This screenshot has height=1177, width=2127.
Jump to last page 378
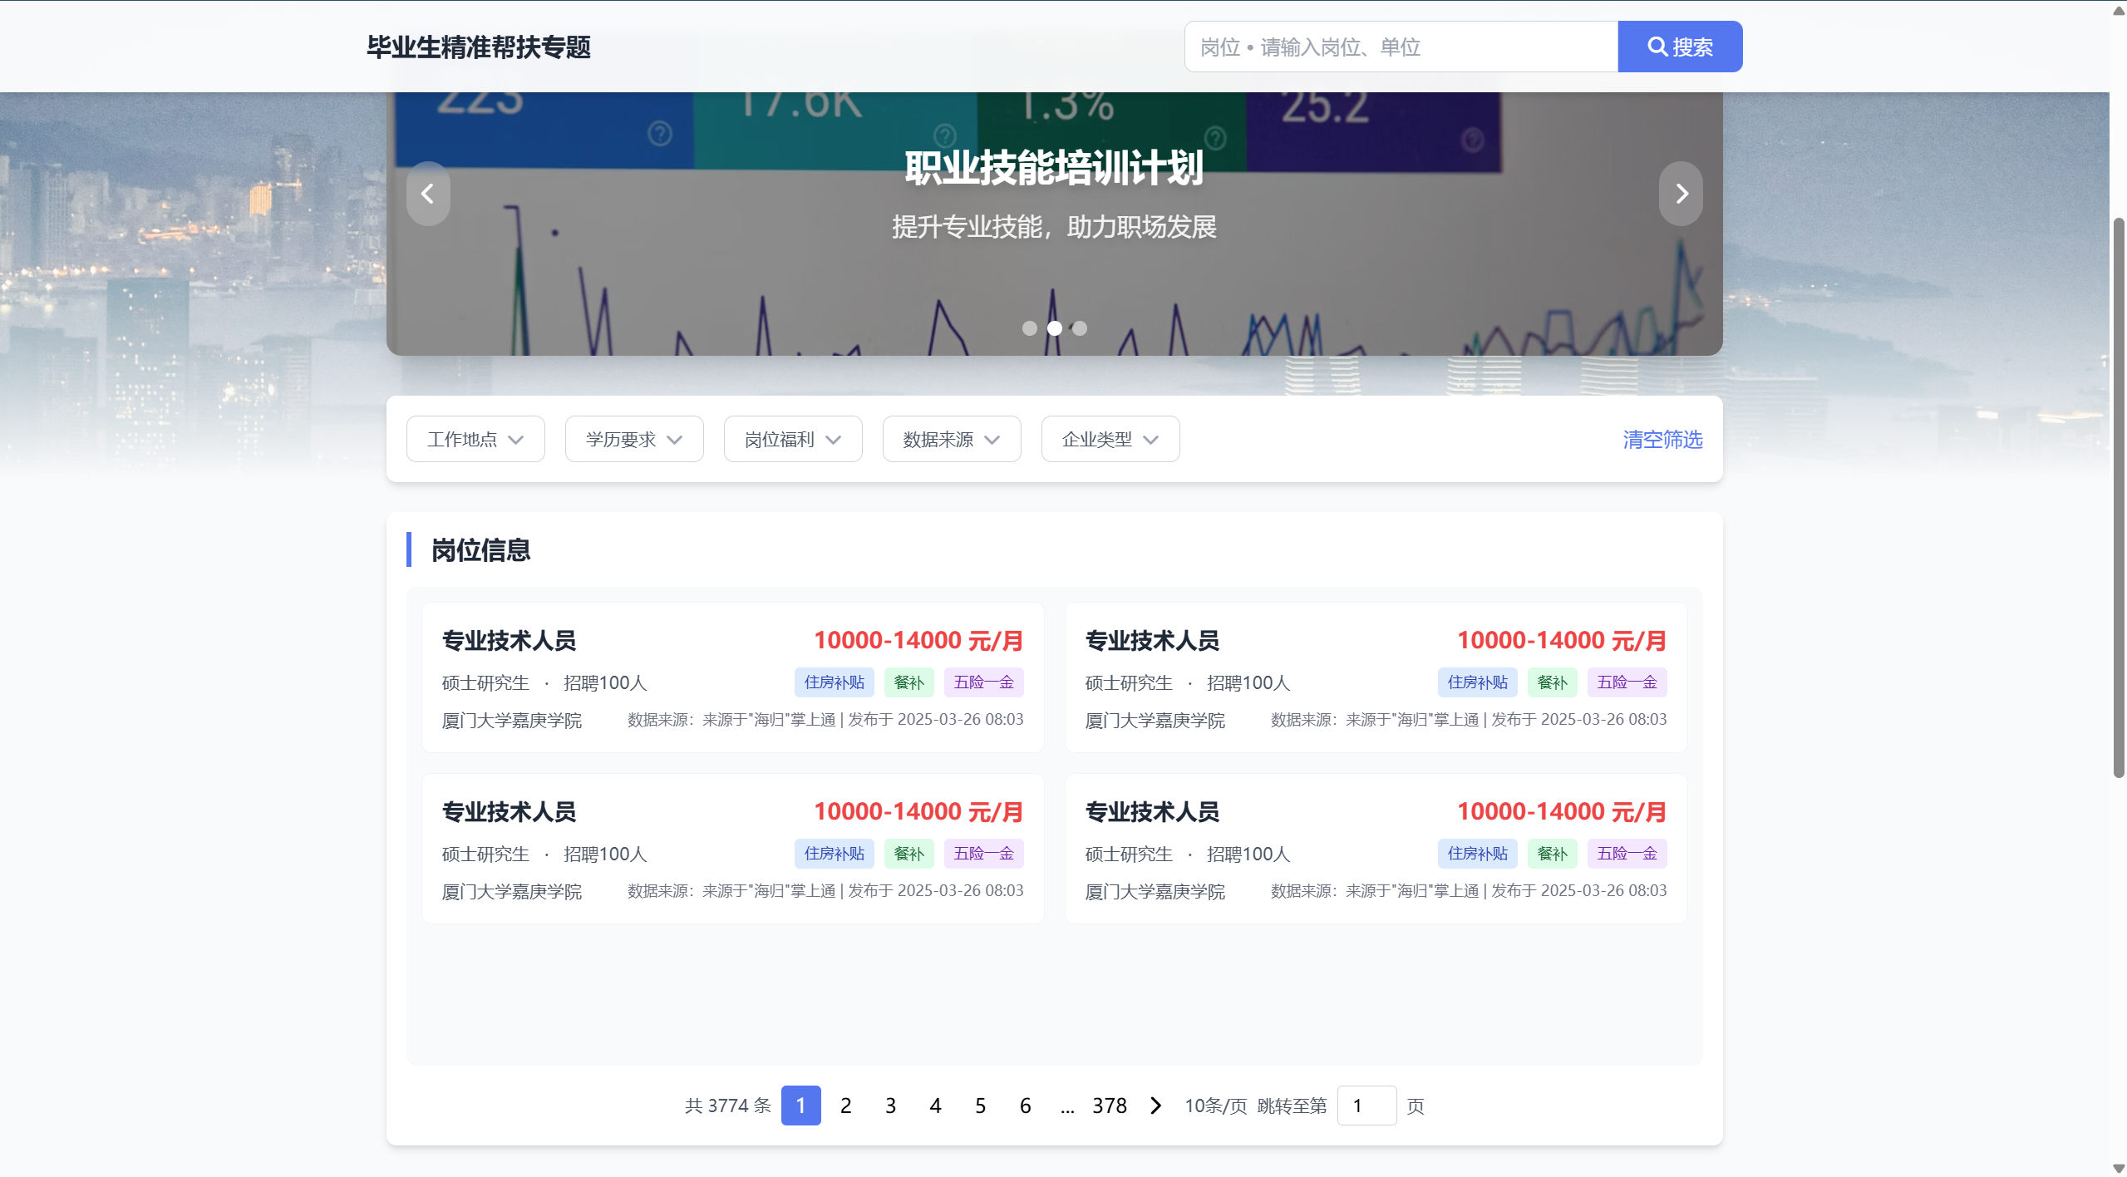click(x=1109, y=1106)
